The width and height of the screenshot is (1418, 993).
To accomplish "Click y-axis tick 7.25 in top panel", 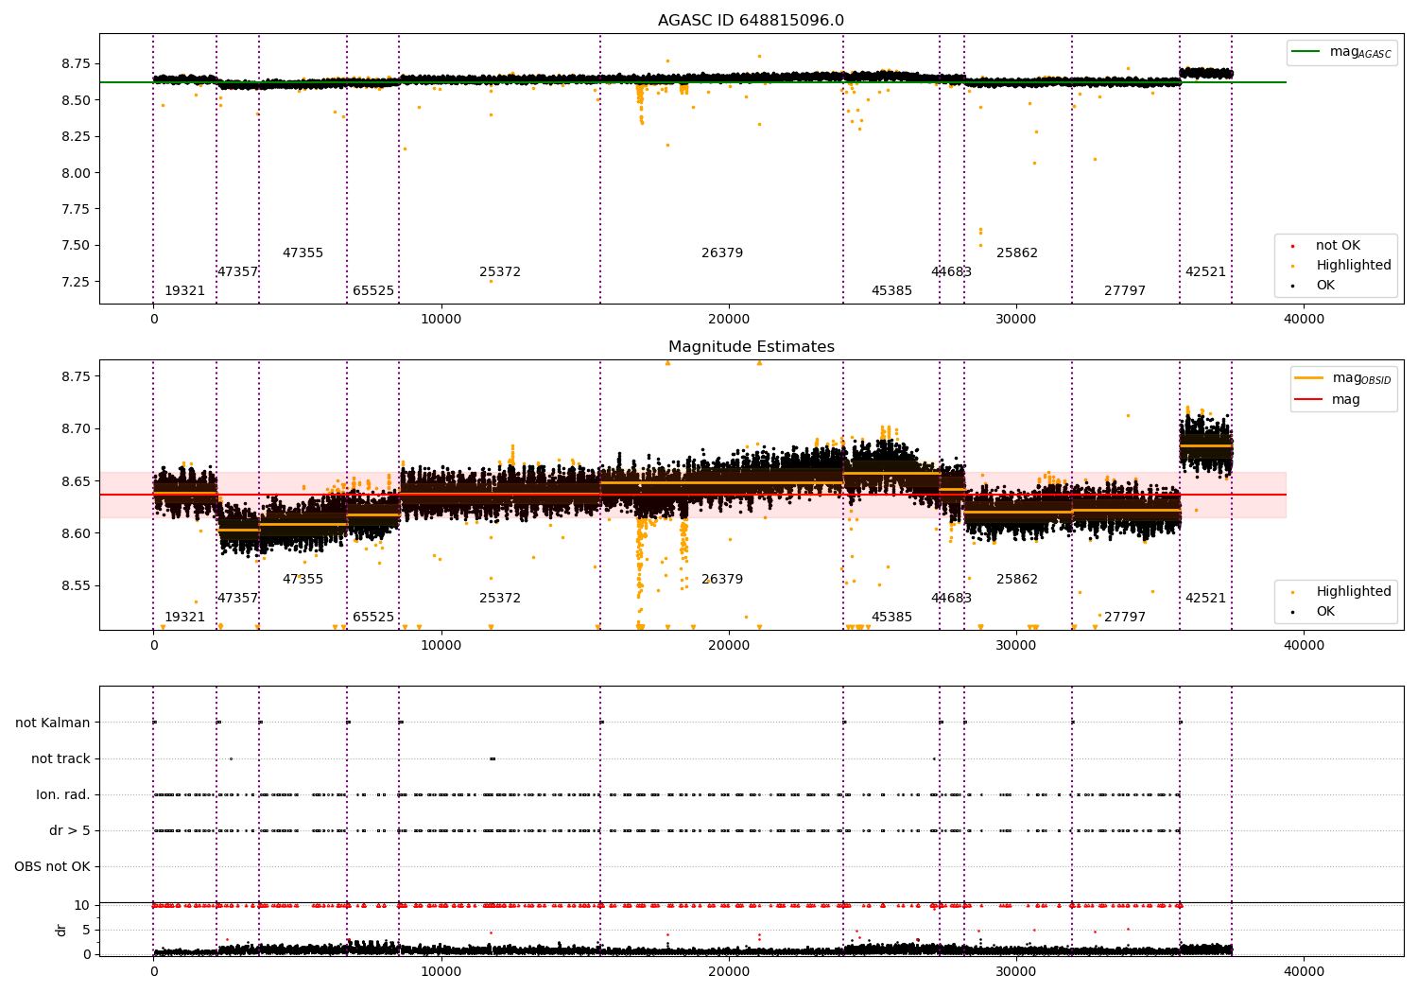I will pos(78,282).
